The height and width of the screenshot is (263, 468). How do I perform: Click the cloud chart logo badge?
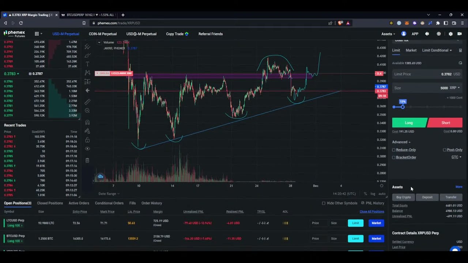click(x=100, y=176)
